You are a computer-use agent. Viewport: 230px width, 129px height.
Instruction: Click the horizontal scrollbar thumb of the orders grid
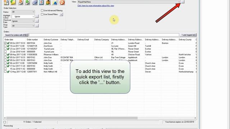click(x=72, y=118)
